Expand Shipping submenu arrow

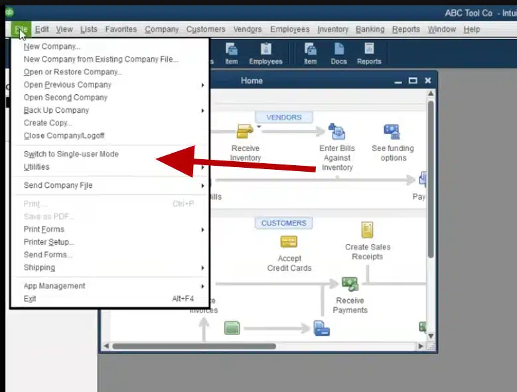coord(203,268)
